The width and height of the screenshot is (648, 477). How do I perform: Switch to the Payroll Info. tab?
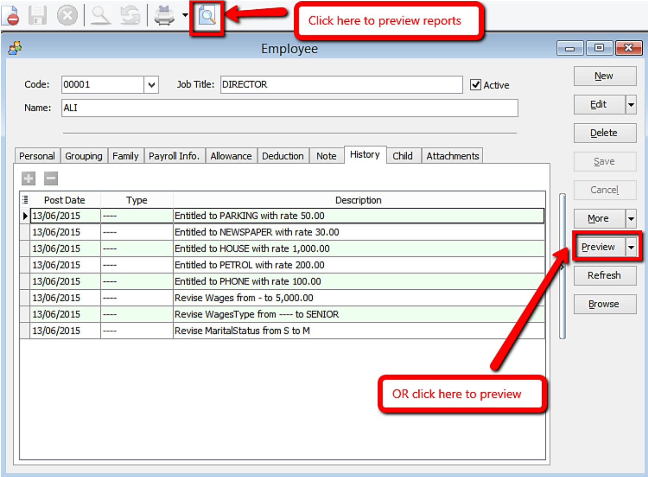pos(174,156)
